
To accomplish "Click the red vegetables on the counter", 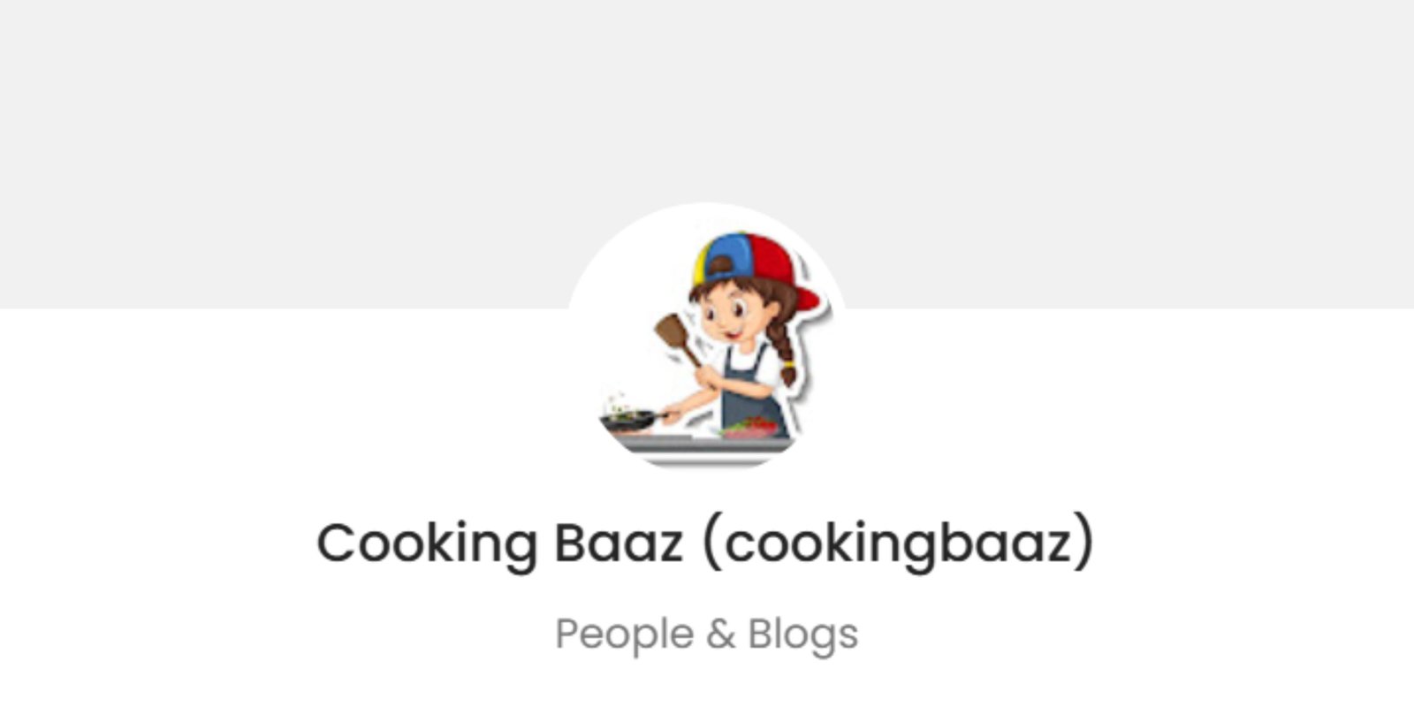I will [x=751, y=428].
